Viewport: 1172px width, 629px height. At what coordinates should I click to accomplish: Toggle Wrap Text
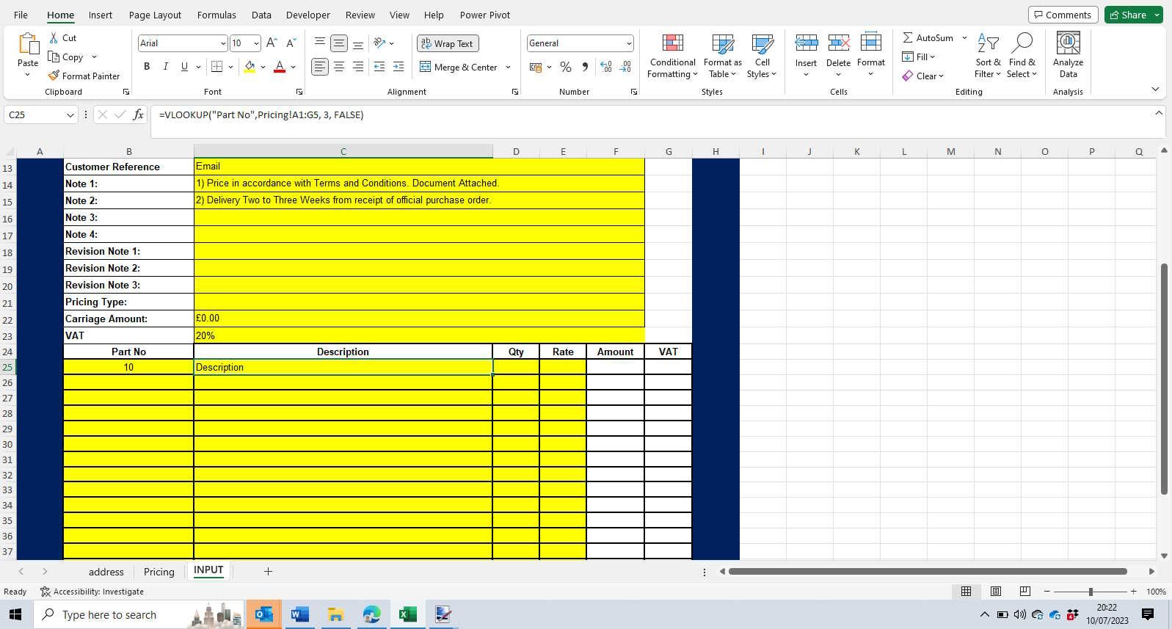448,43
